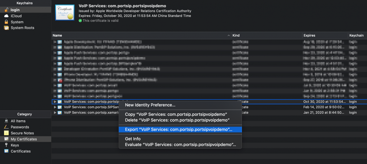
Task: Select My Certificates in Category list
Action: pos(24,139)
